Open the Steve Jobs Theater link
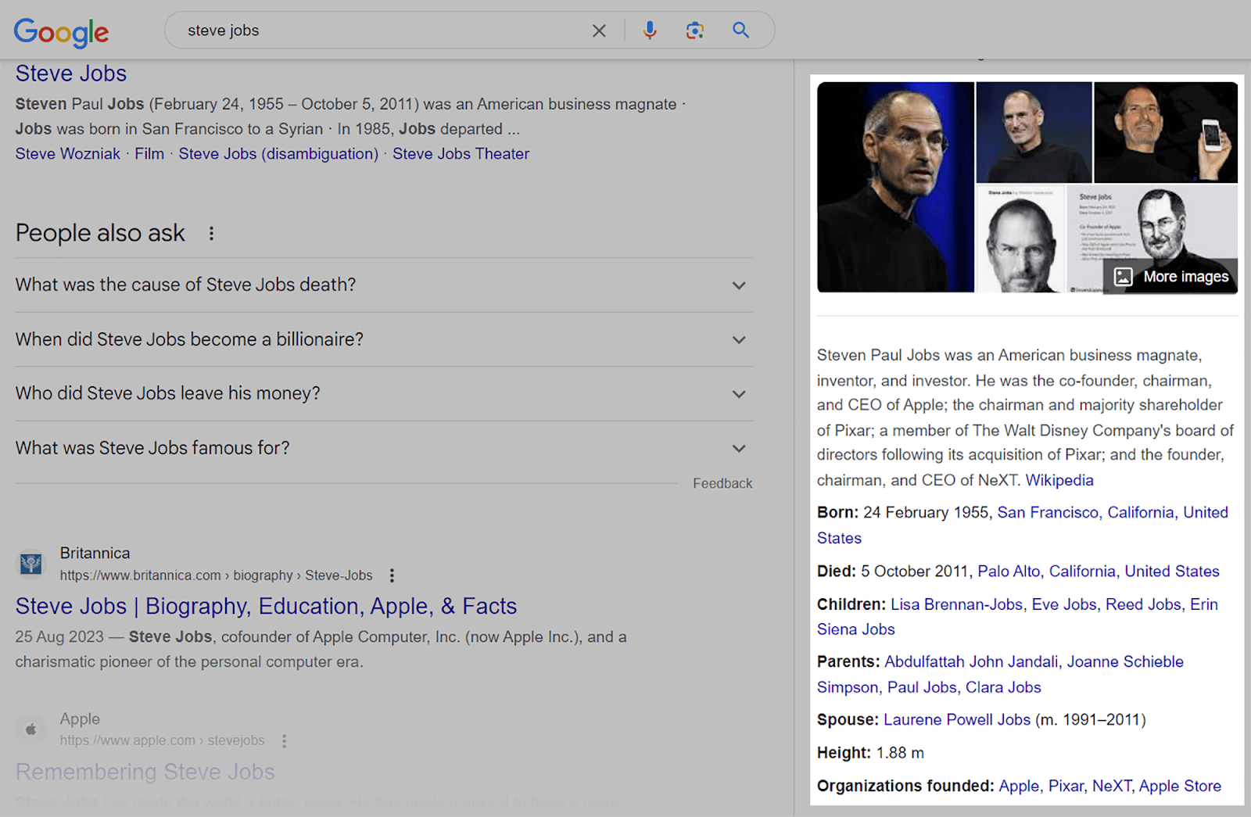The height and width of the screenshot is (817, 1251). coord(461,153)
